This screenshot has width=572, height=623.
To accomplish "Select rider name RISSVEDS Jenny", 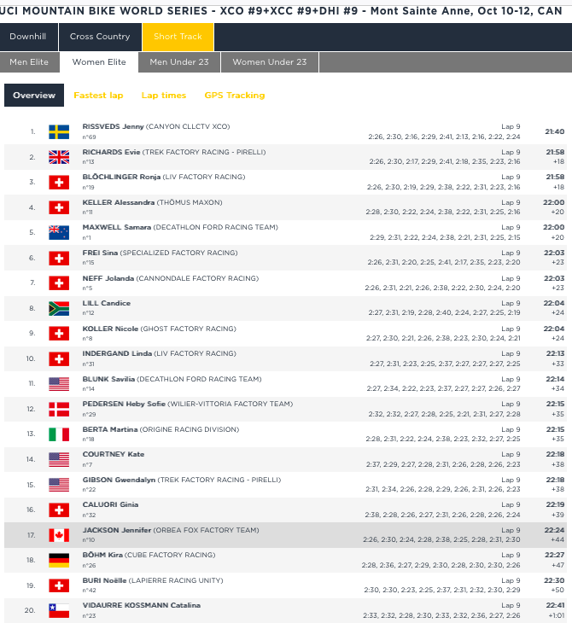I will click(x=113, y=127).
